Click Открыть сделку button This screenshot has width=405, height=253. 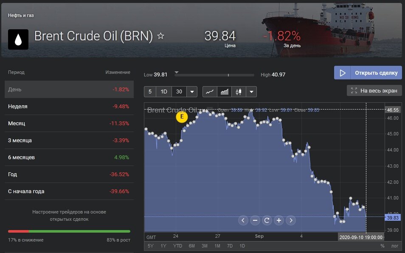(368, 73)
